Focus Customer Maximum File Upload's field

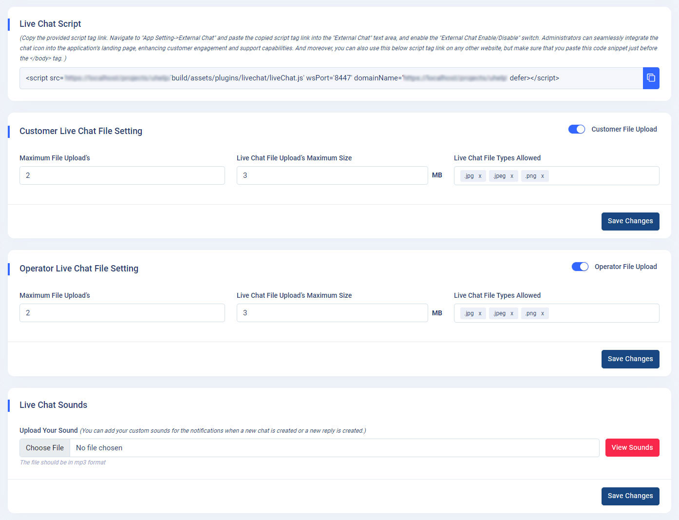coord(122,175)
